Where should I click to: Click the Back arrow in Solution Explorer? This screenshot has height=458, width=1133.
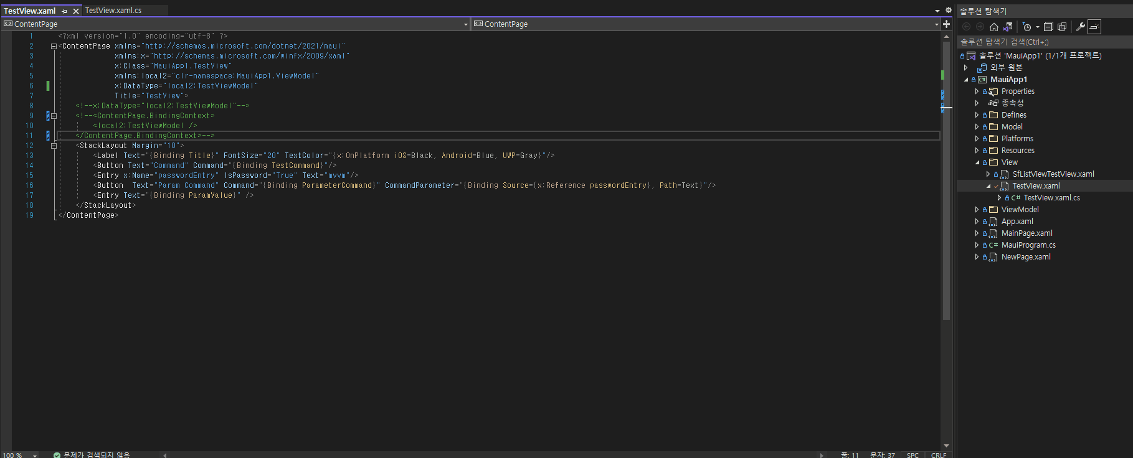coord(966,27)
